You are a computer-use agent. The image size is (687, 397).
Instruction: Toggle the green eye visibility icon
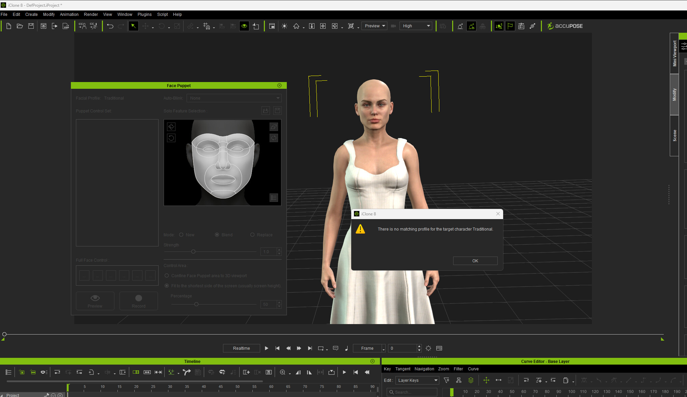[244, 26]
